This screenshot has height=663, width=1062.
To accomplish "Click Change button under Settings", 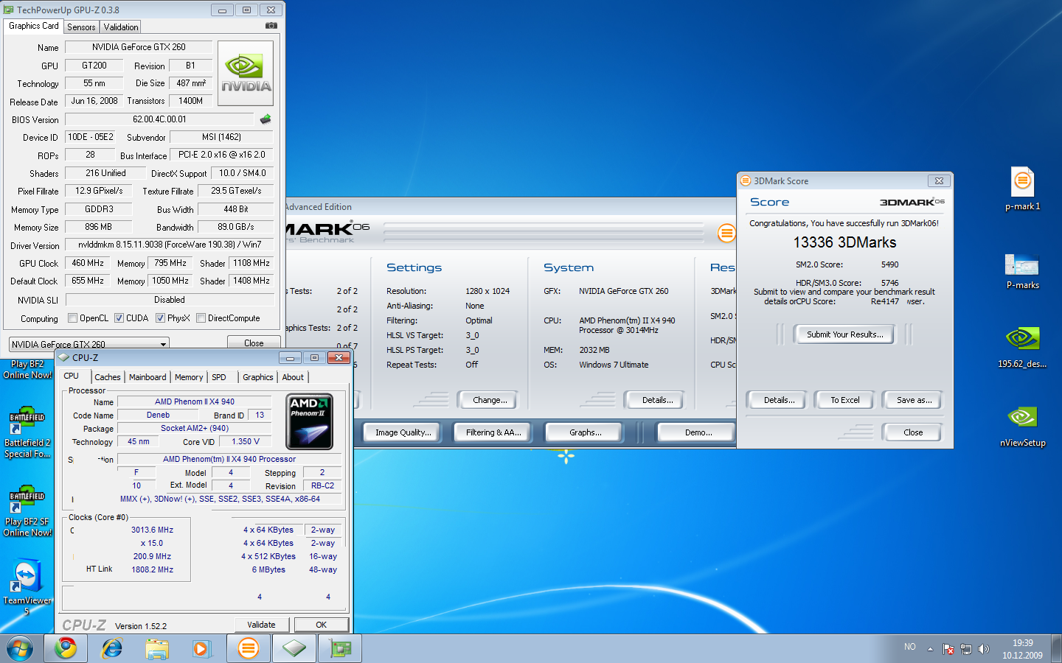I will [490, 400].
